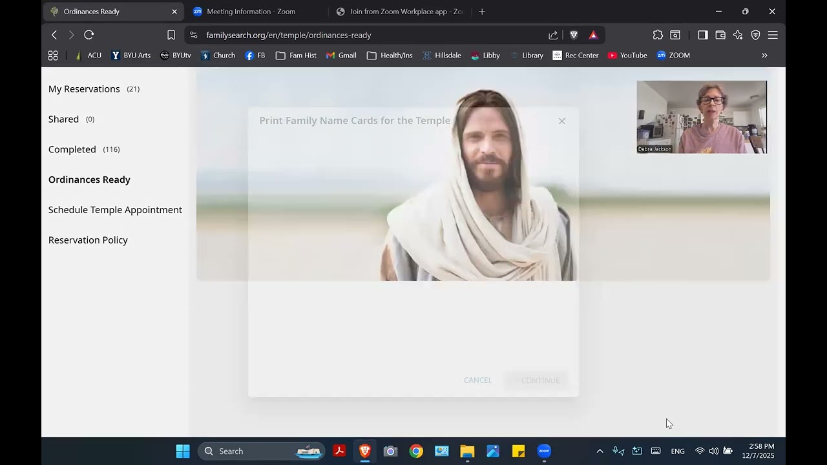Screen dimensions: 827x465
Task: Open Brave Wallet icon
Action: [720, 35]
